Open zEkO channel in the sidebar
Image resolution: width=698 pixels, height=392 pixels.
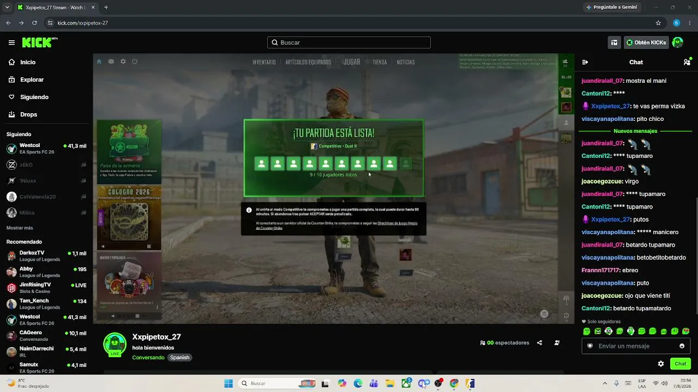click(46, 164)
